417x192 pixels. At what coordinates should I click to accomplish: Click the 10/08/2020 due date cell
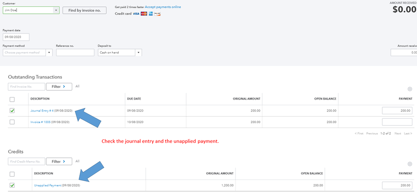pyautogui.click(x=135, y=122)
